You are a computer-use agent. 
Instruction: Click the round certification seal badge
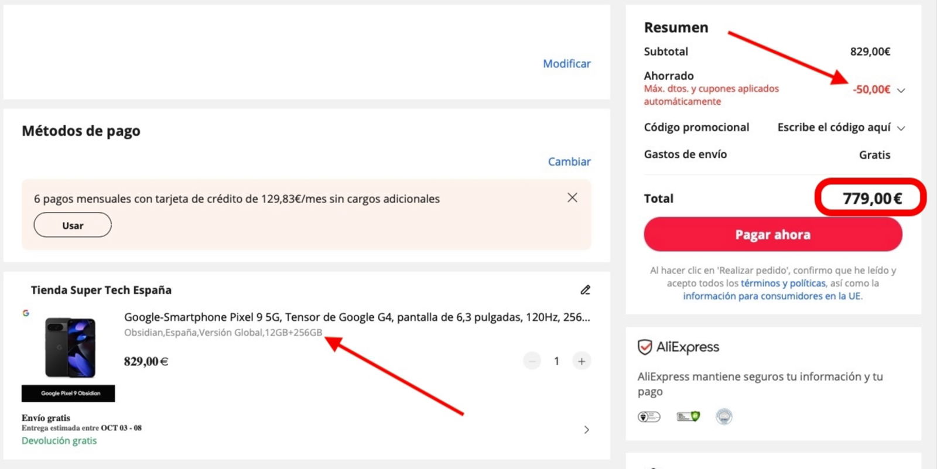pyautogui.click(x=724, y=417)
